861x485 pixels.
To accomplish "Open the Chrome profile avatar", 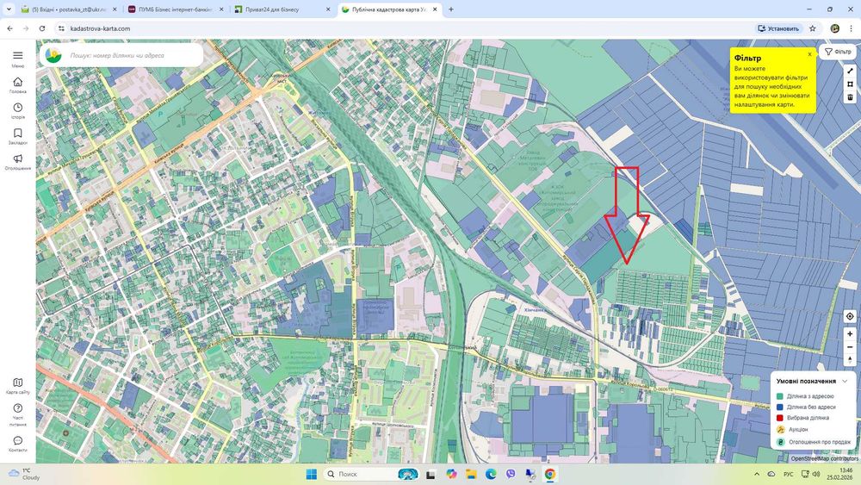I will (x=834, y=28).
